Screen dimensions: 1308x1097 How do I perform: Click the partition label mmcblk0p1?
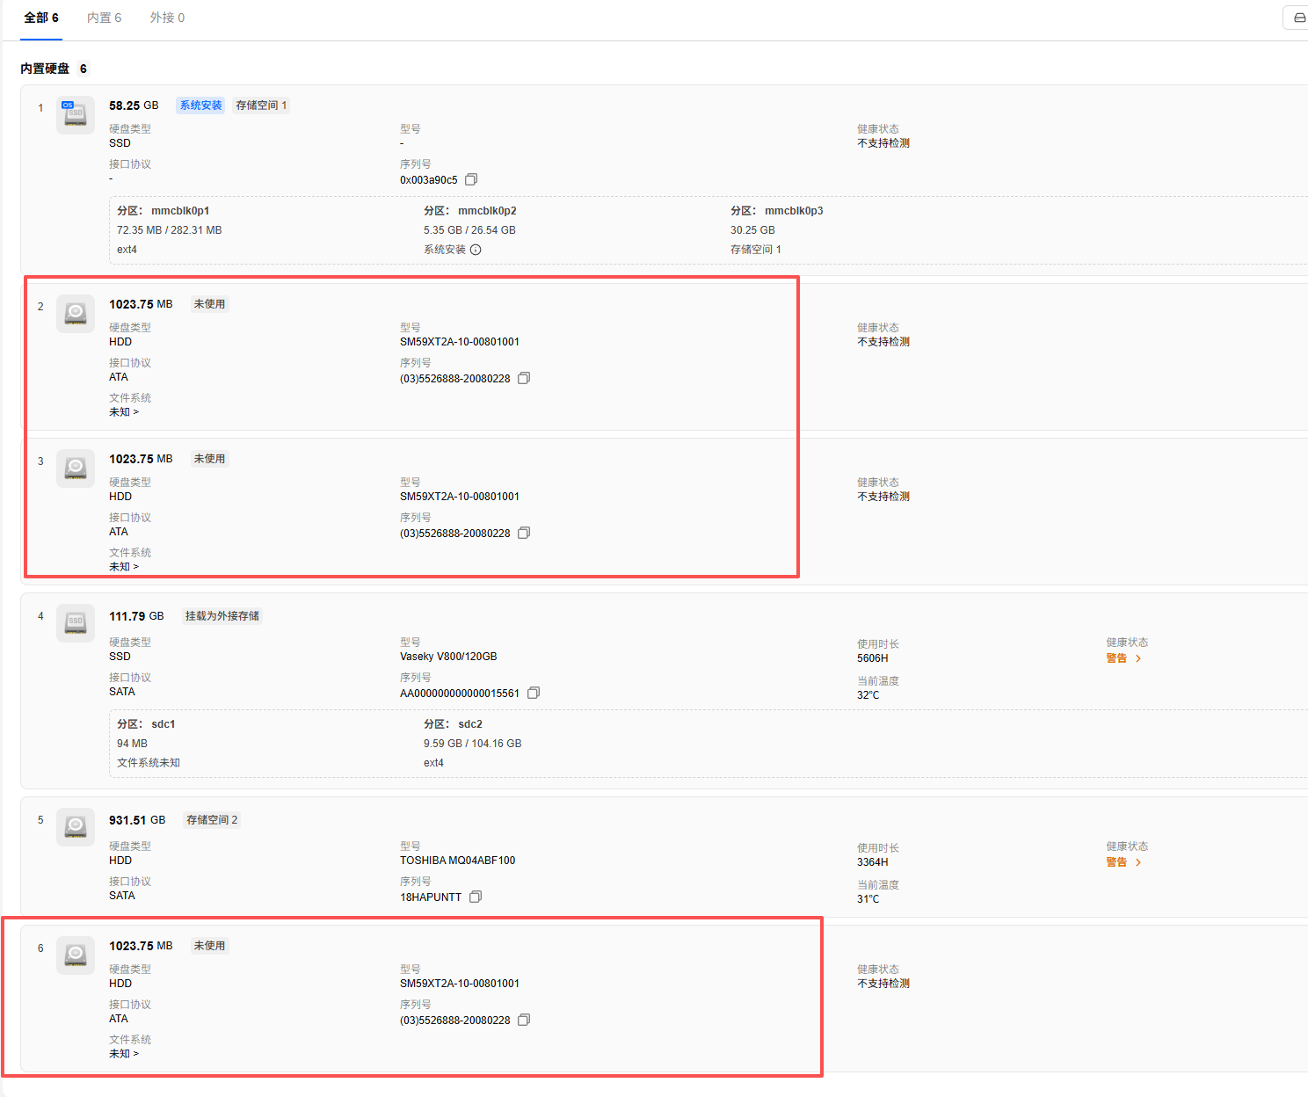pyautogui.click(x=180, y=211)
